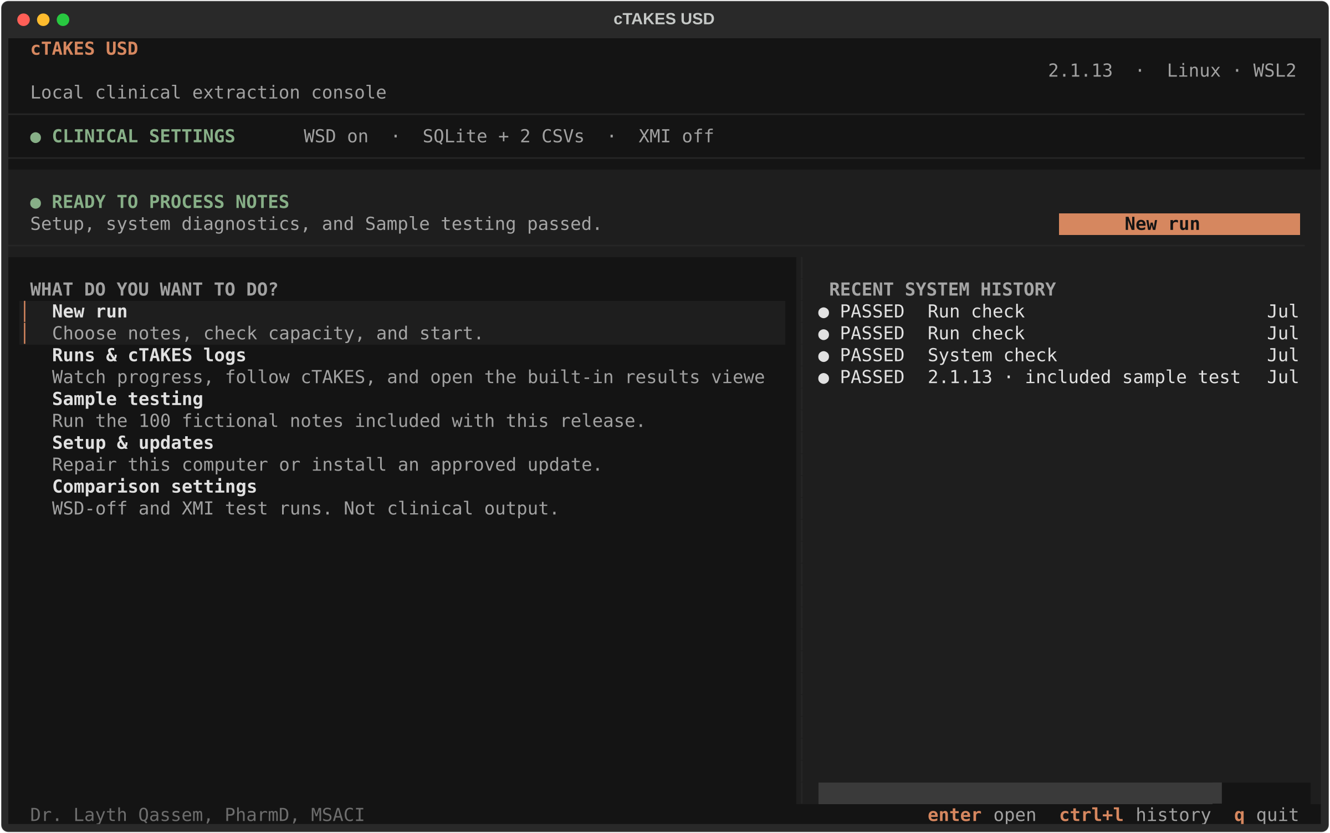This screenshot has height=833, width=1330.
Task: Click the green macOS fullscreen window button
Action: point(63,20)
